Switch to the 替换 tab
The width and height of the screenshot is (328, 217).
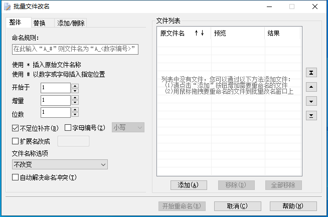point(40,23)
